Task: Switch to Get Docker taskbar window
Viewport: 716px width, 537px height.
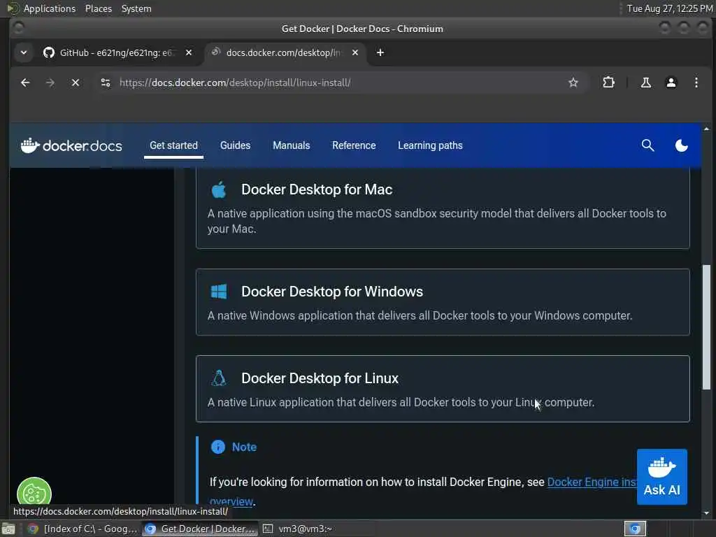Action: [200, 529]
